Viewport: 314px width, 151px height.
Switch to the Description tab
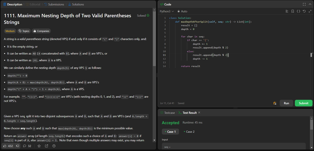[13, 4]
